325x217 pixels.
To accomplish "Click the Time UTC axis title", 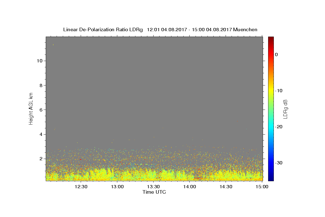I will point(154,192).
